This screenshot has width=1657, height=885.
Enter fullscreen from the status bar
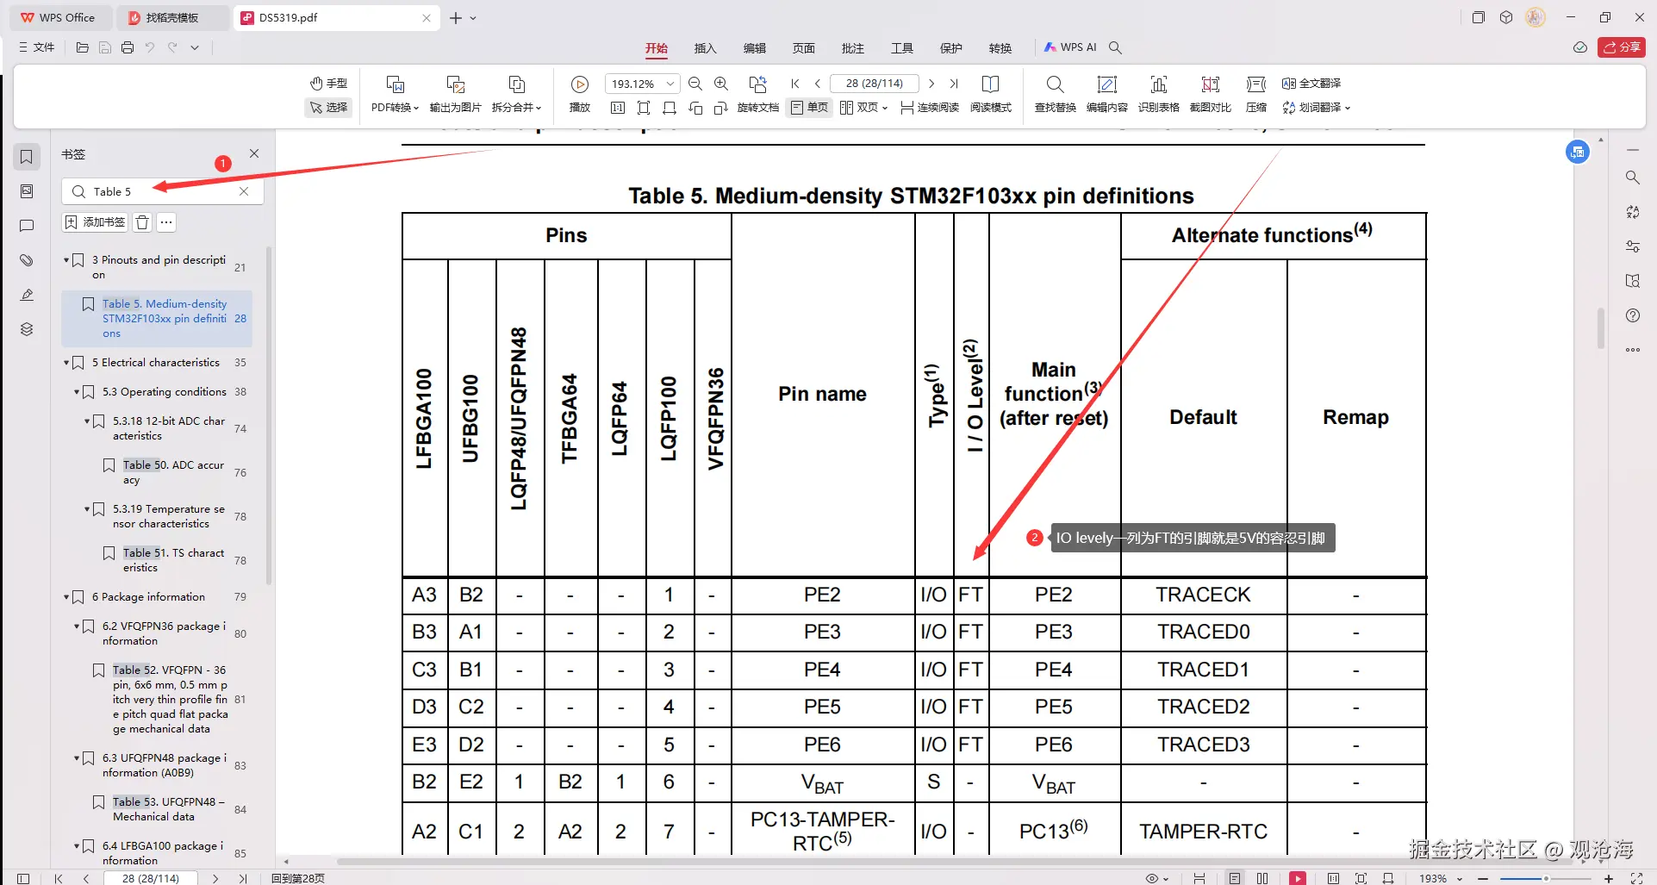[1636, 878]
